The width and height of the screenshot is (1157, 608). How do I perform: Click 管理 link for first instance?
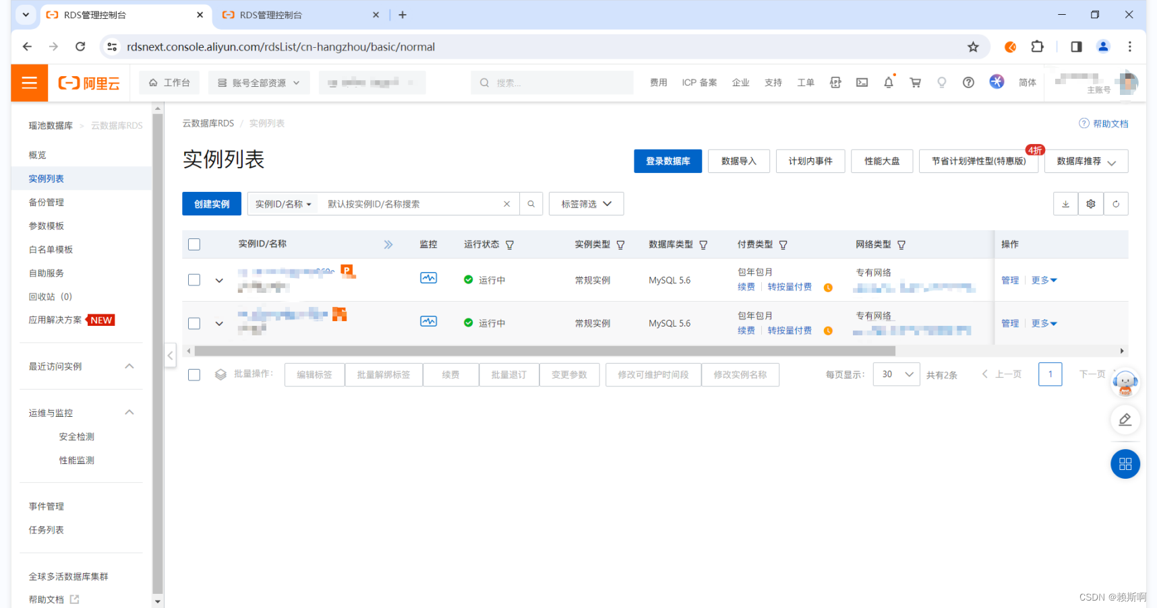[x=1010, y=281]
